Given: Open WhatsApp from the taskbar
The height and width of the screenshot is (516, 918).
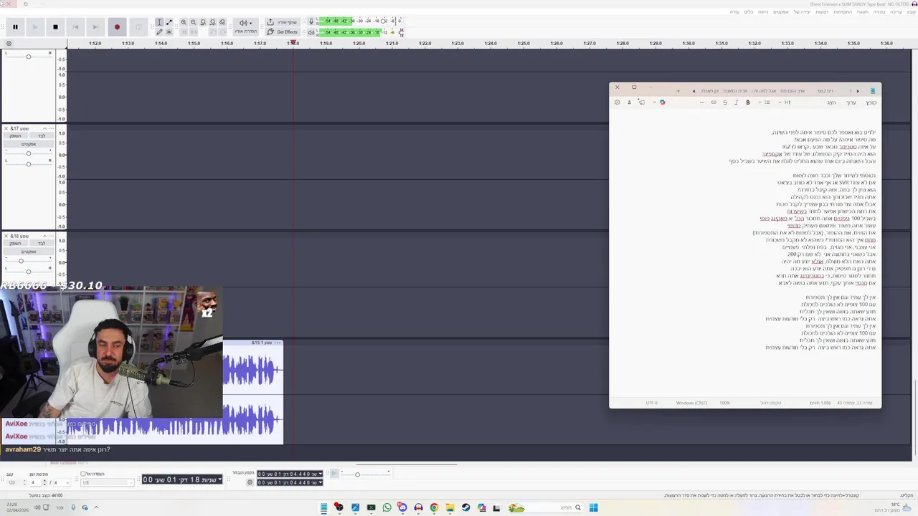Looking at the screenshot, I should (387, 507).
